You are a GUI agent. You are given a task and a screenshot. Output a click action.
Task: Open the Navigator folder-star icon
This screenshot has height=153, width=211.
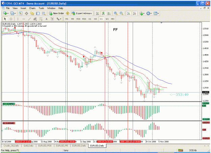[32, 13]
